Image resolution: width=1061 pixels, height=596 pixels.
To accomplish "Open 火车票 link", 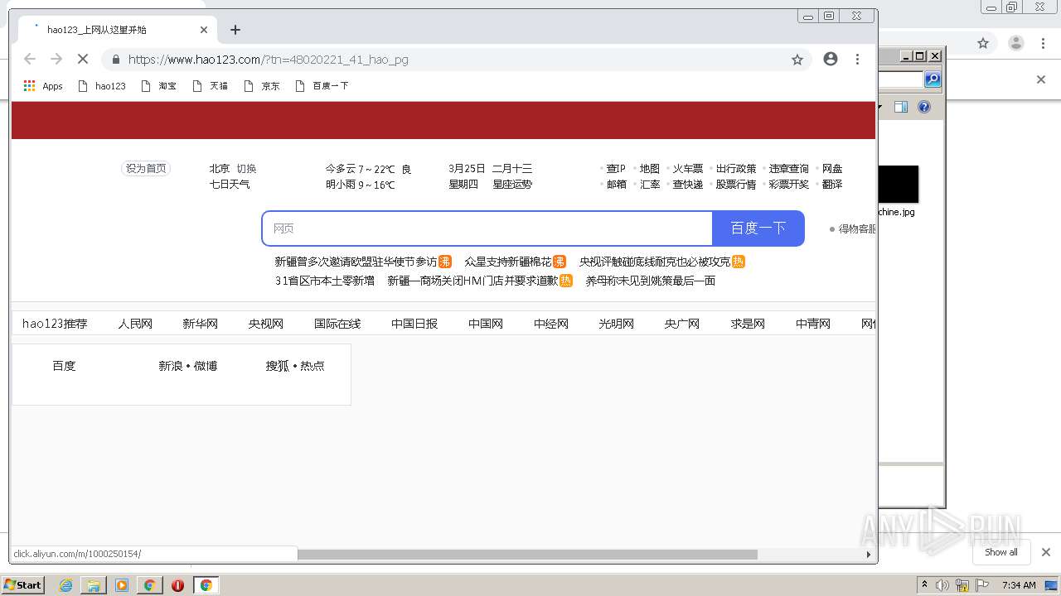I will pos(688,169).
